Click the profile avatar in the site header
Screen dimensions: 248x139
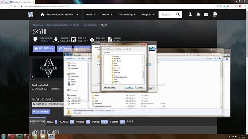click(215, 15)
